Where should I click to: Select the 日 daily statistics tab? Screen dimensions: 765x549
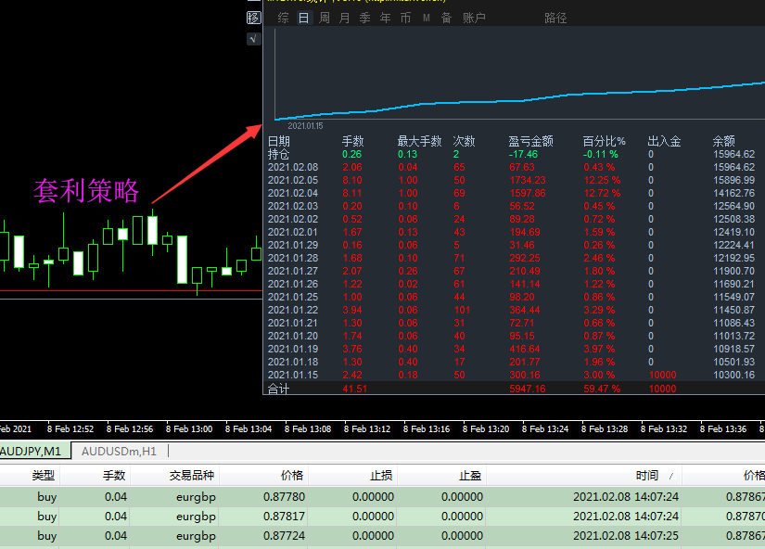(303, 18)
